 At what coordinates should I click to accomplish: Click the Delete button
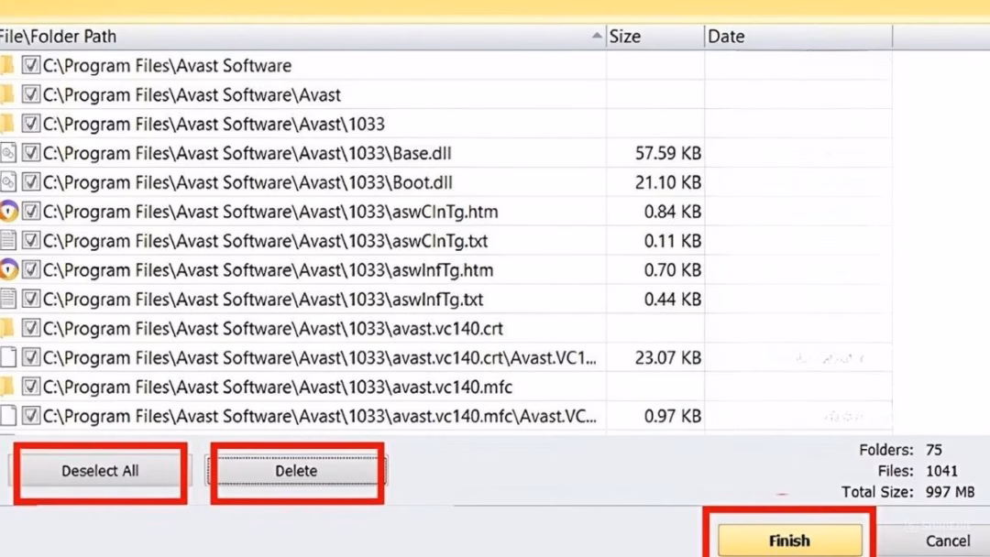[296, 471]
